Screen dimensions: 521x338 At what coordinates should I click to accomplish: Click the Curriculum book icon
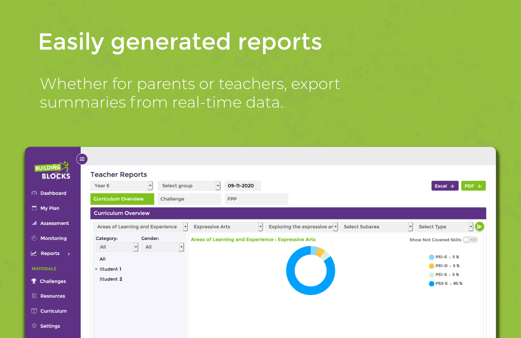34,311
